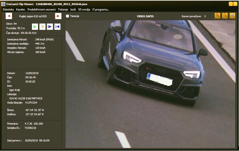The image size is (239, 151).
Task: Click the TruCam2 application icon in title bar
Action: pyautogui.click(x=3, y=4)
